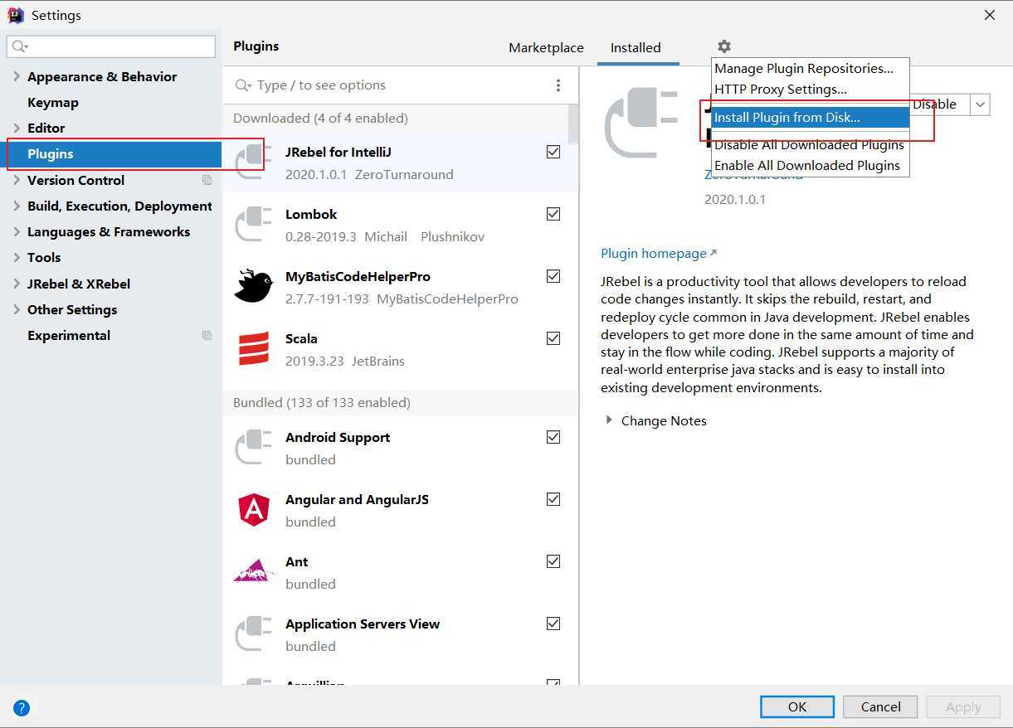Uncheck the Ant plugin checkbox
This screenshot has height=728, width=1013.
[x=553, y=561]
